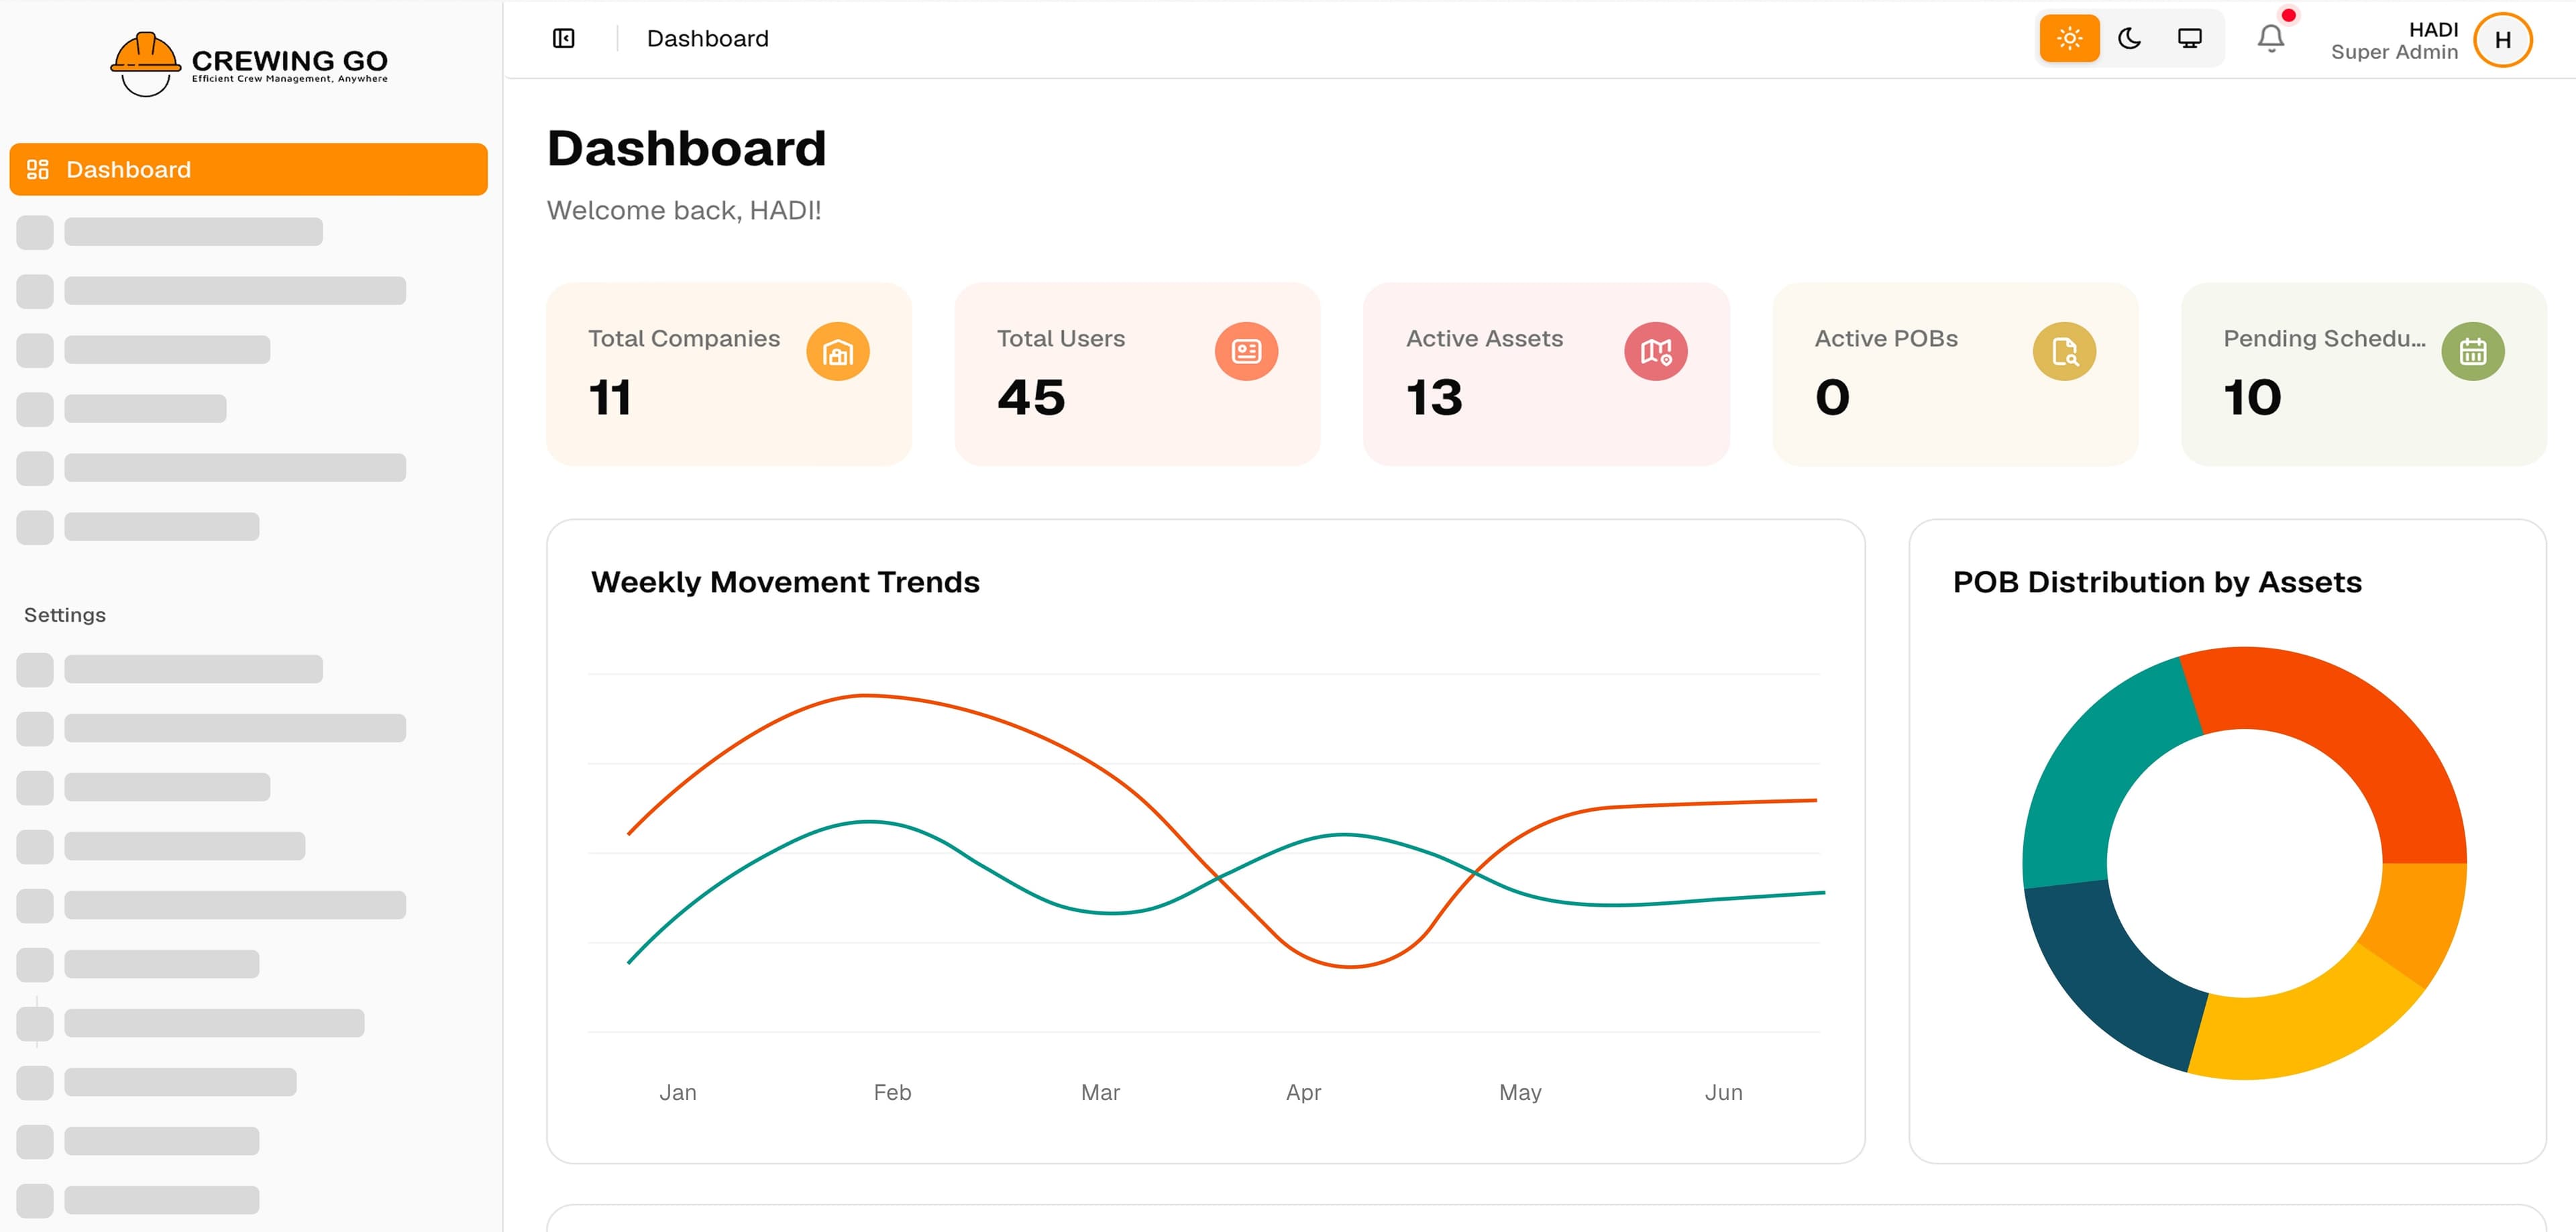Enable light theme with the sun toggle
The height and width of the screenshot is (1232, 2576).
tap(2069, 38)
